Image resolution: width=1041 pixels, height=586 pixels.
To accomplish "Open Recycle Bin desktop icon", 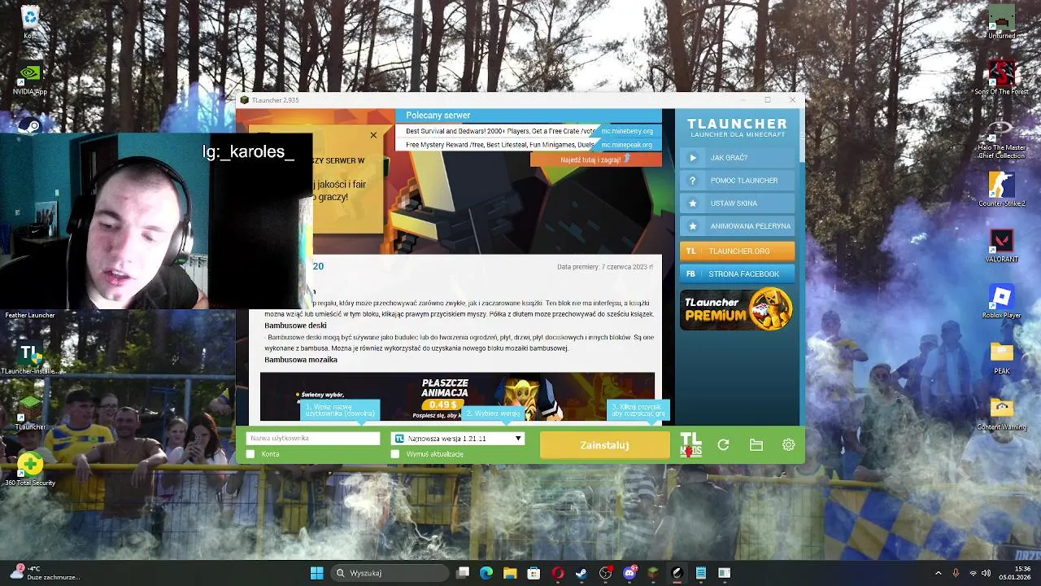I will [30, 22].
